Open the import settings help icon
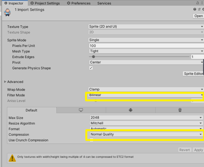 pyautogui.click(x=195, y=9)
